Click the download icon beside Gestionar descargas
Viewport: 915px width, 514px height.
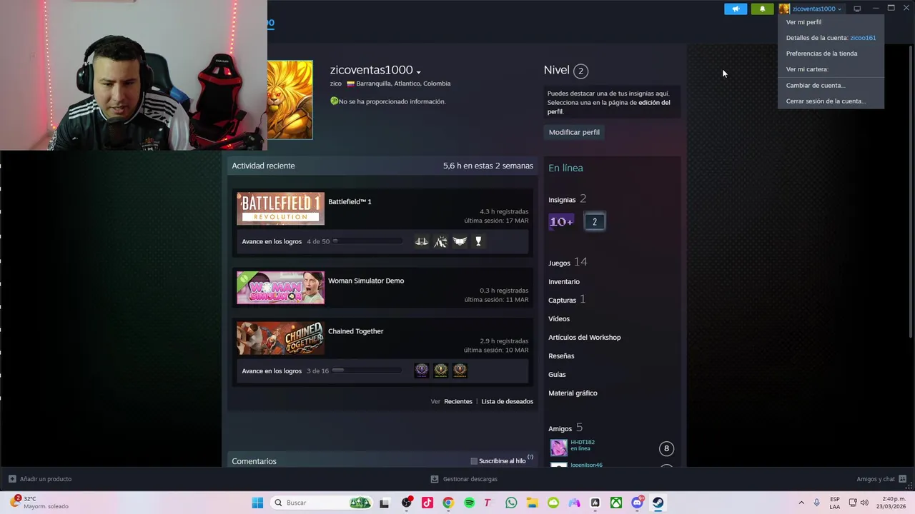[435, 479]
